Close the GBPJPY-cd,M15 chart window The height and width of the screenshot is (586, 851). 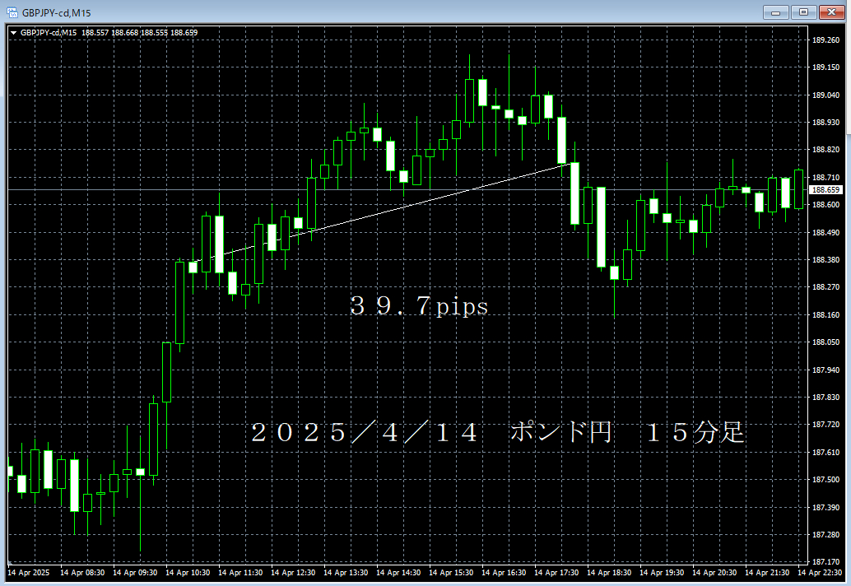[831, 12]
